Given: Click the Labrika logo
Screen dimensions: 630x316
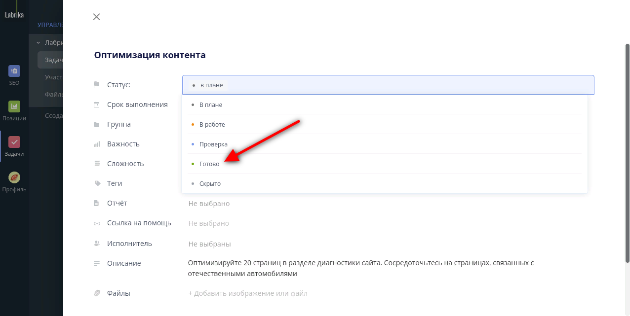Looking at the screenshot, I should [14, 15].
